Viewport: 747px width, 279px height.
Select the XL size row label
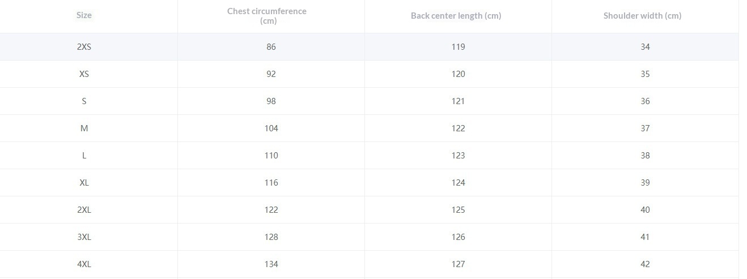(x=84, y=183)
